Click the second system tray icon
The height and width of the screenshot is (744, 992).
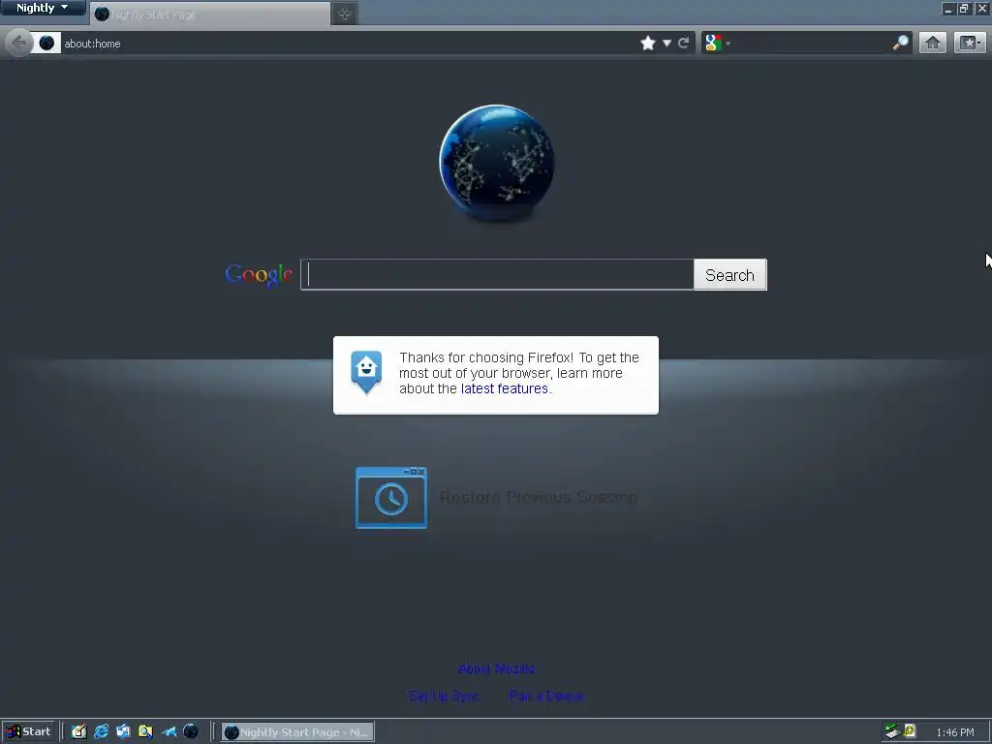click(910, 731)
